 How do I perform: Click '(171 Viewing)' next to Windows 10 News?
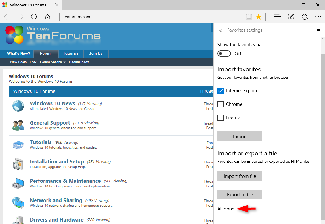(90, 104)
